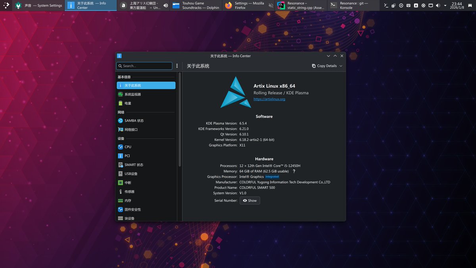
Task: Open the PCI devices page
Action: 146,156
